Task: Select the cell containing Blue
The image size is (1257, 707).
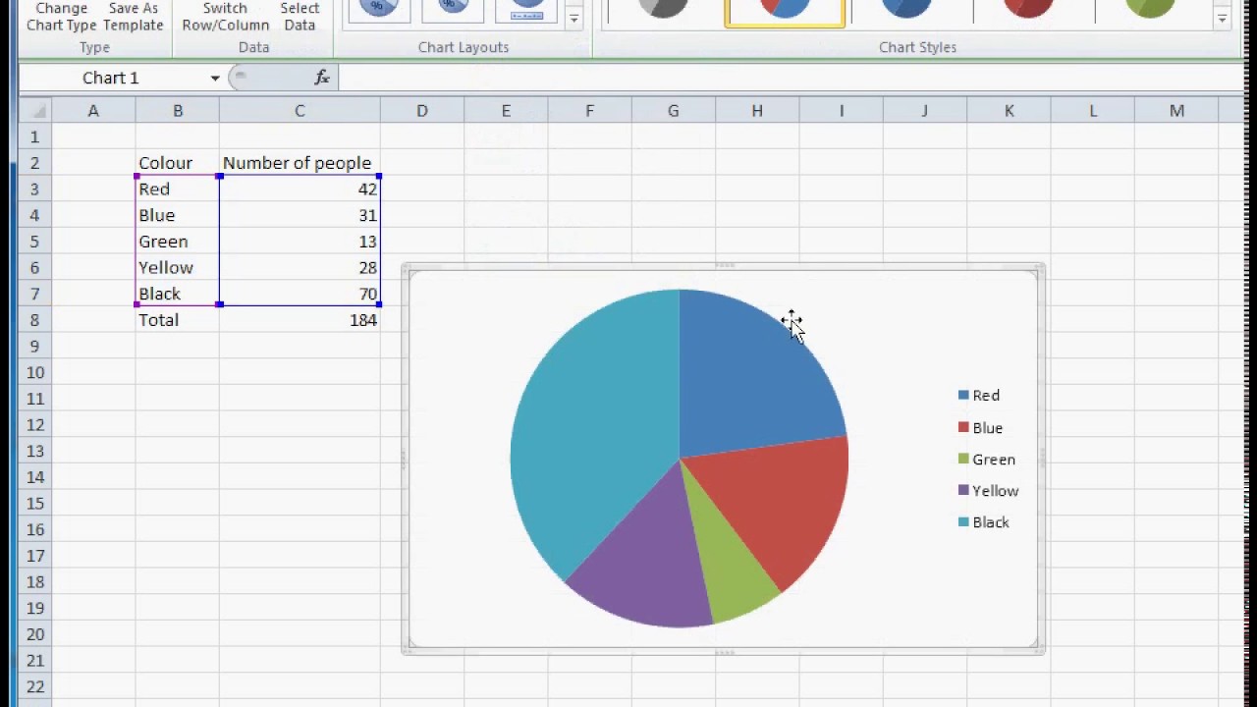Action: pyautogui.click(x=178, y=215)
